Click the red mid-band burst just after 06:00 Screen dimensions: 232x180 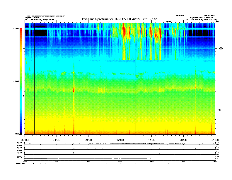click(74, 89)
